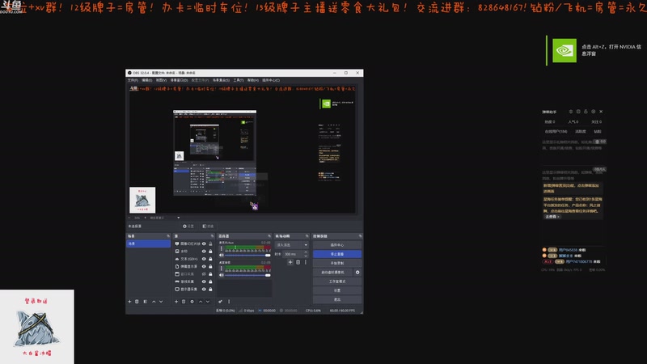Toggle visibility of 显示器采集 source
The height and width of the screenshot is (364, 647).
[x=204, y=290]
